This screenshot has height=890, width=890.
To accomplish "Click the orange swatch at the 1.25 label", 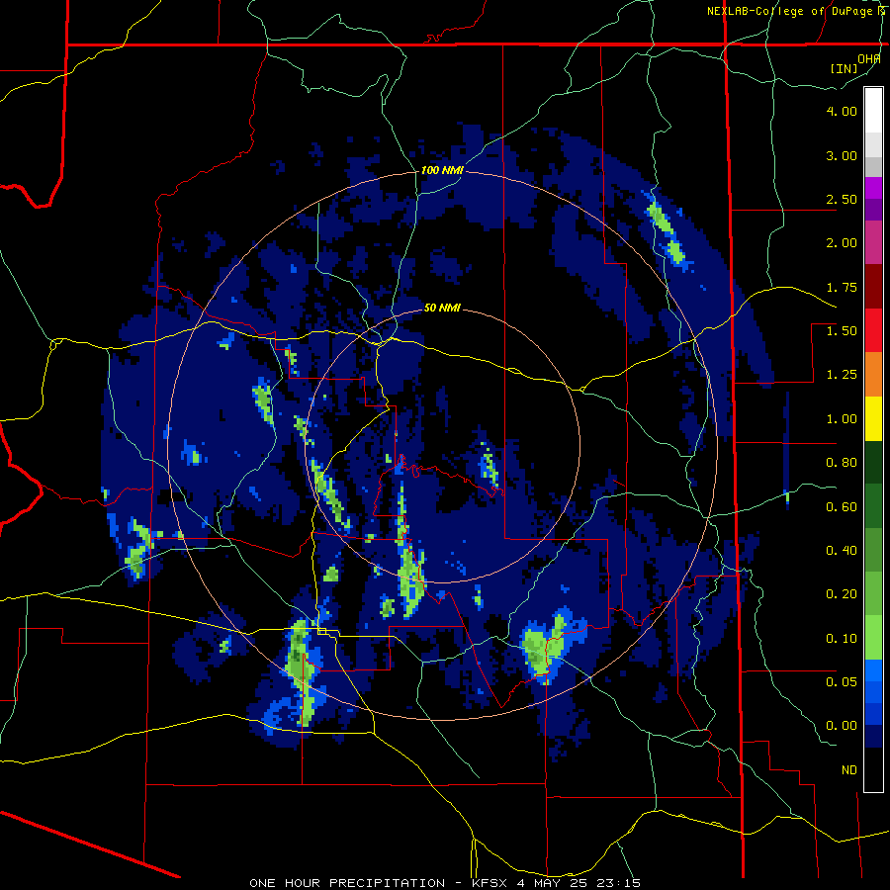I will point(873,374).
